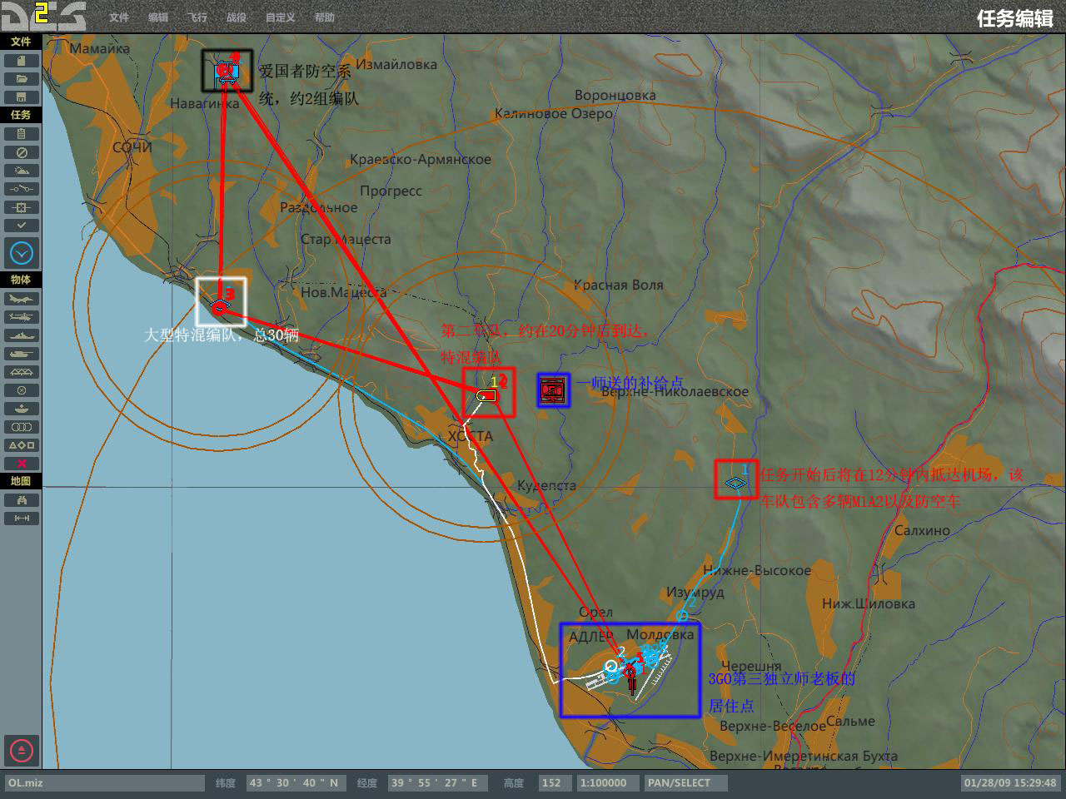Image resolution: width=1066 pixels, height=799 pixels.
Task: Open map options binoculars icon
Action: 21,500
